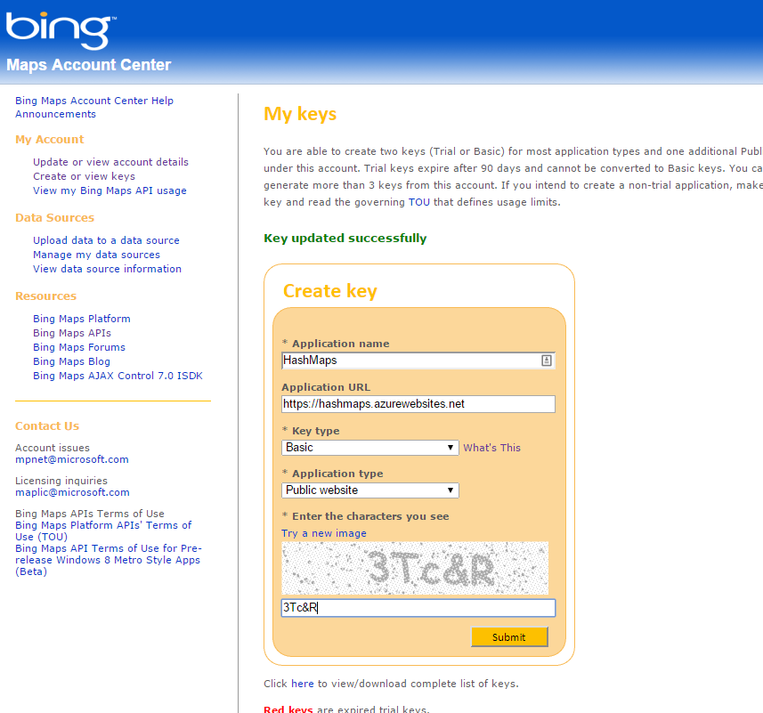This screenshot has width=763, height=713.
Task: Click 'here' to download list of keys
Action: click(302, 684)
